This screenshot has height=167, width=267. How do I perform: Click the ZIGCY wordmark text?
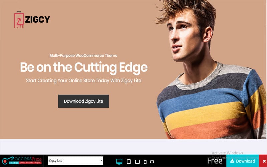click(38, 19)
